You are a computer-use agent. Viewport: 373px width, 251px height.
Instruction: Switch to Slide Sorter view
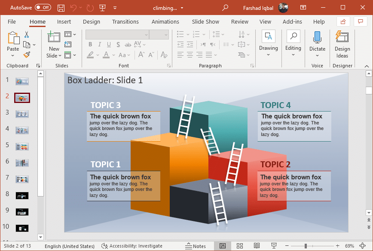coord(240,246)
